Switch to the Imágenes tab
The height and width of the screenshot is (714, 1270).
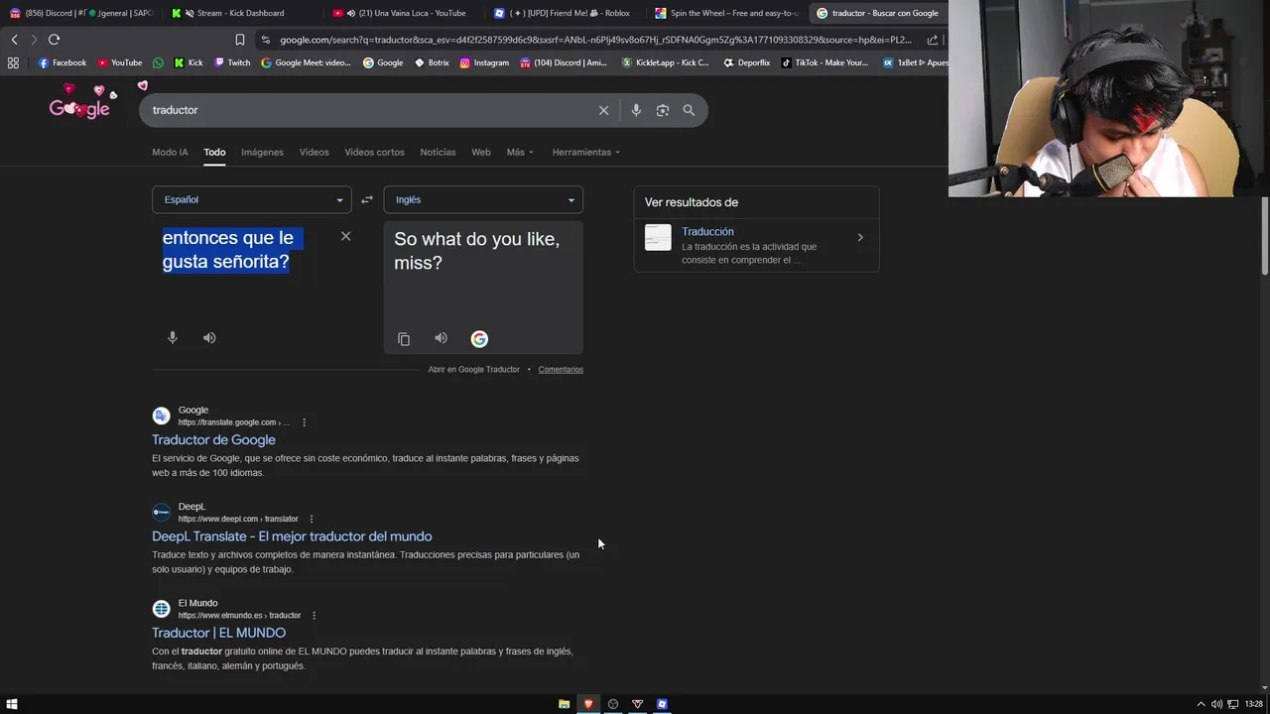(262, 152)
